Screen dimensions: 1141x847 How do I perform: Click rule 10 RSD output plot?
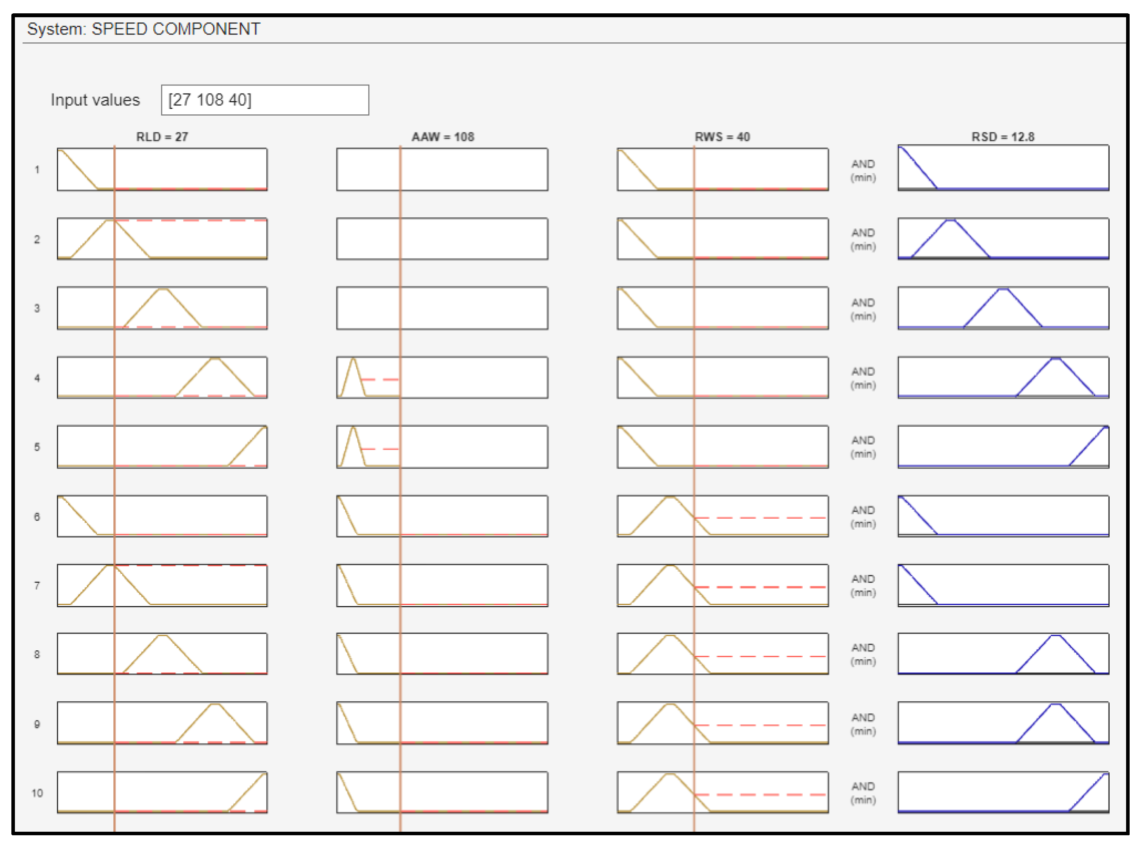coord(1003,793)
